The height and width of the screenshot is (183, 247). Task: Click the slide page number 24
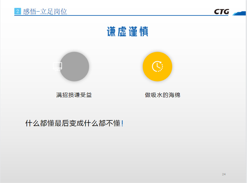tap(224, 174)
